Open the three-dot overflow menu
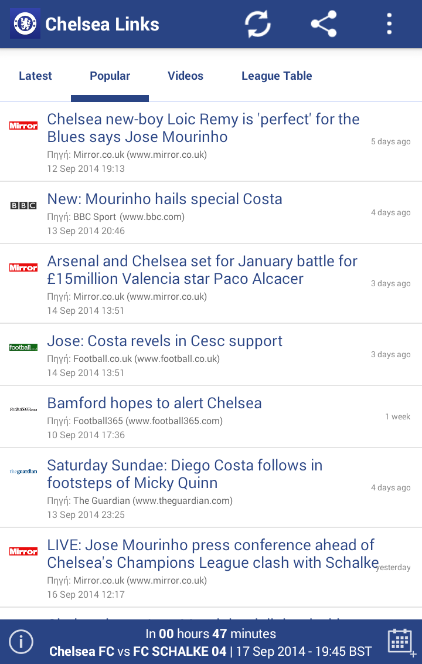 click(x=389, y=24)
